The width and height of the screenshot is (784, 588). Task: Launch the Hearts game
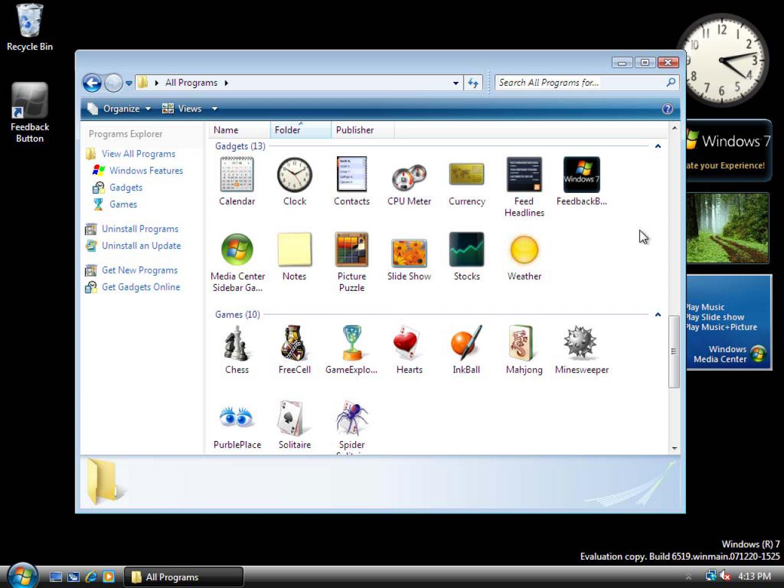point(409,350)
